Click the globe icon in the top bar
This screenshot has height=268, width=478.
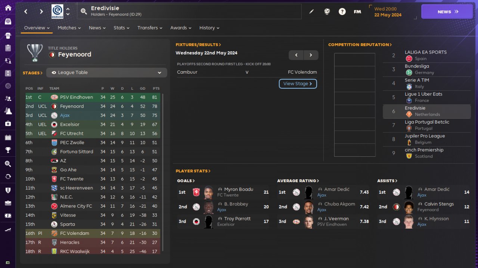coord(327,12)
